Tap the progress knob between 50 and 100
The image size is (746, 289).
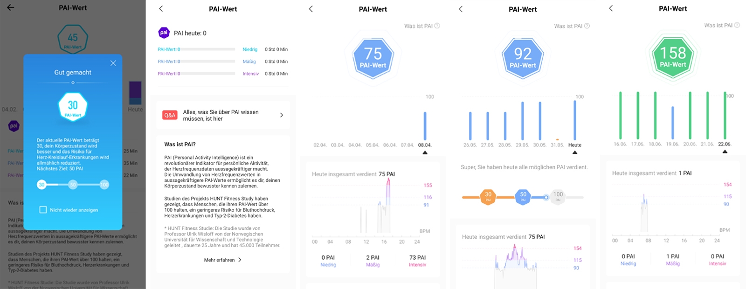(x=546, y=197)
